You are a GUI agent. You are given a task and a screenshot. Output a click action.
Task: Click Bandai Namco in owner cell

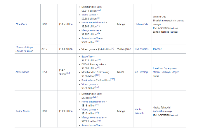161,32
